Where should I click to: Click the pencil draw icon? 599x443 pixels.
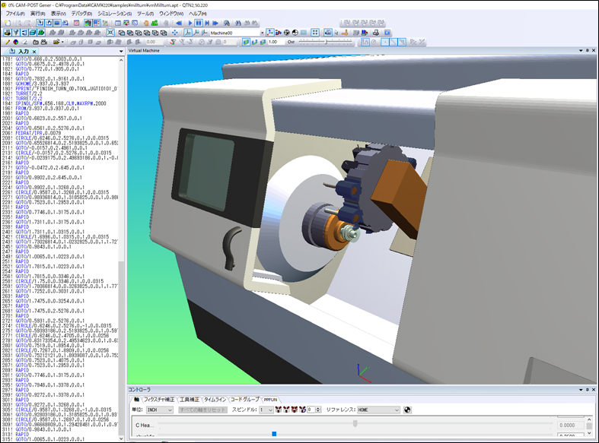tap(8, 43)
